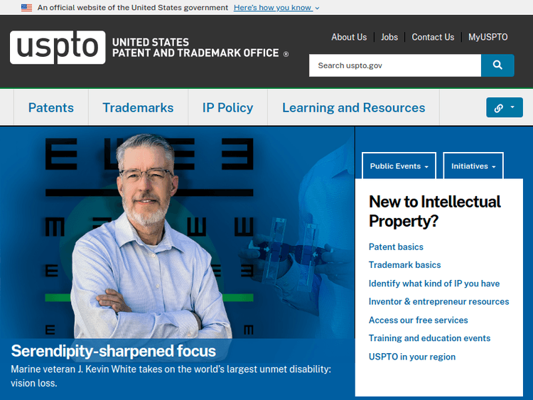
Task: Open the 'Serendipity-sharpened focus' story headline
Action: click(x=113, y=351)
